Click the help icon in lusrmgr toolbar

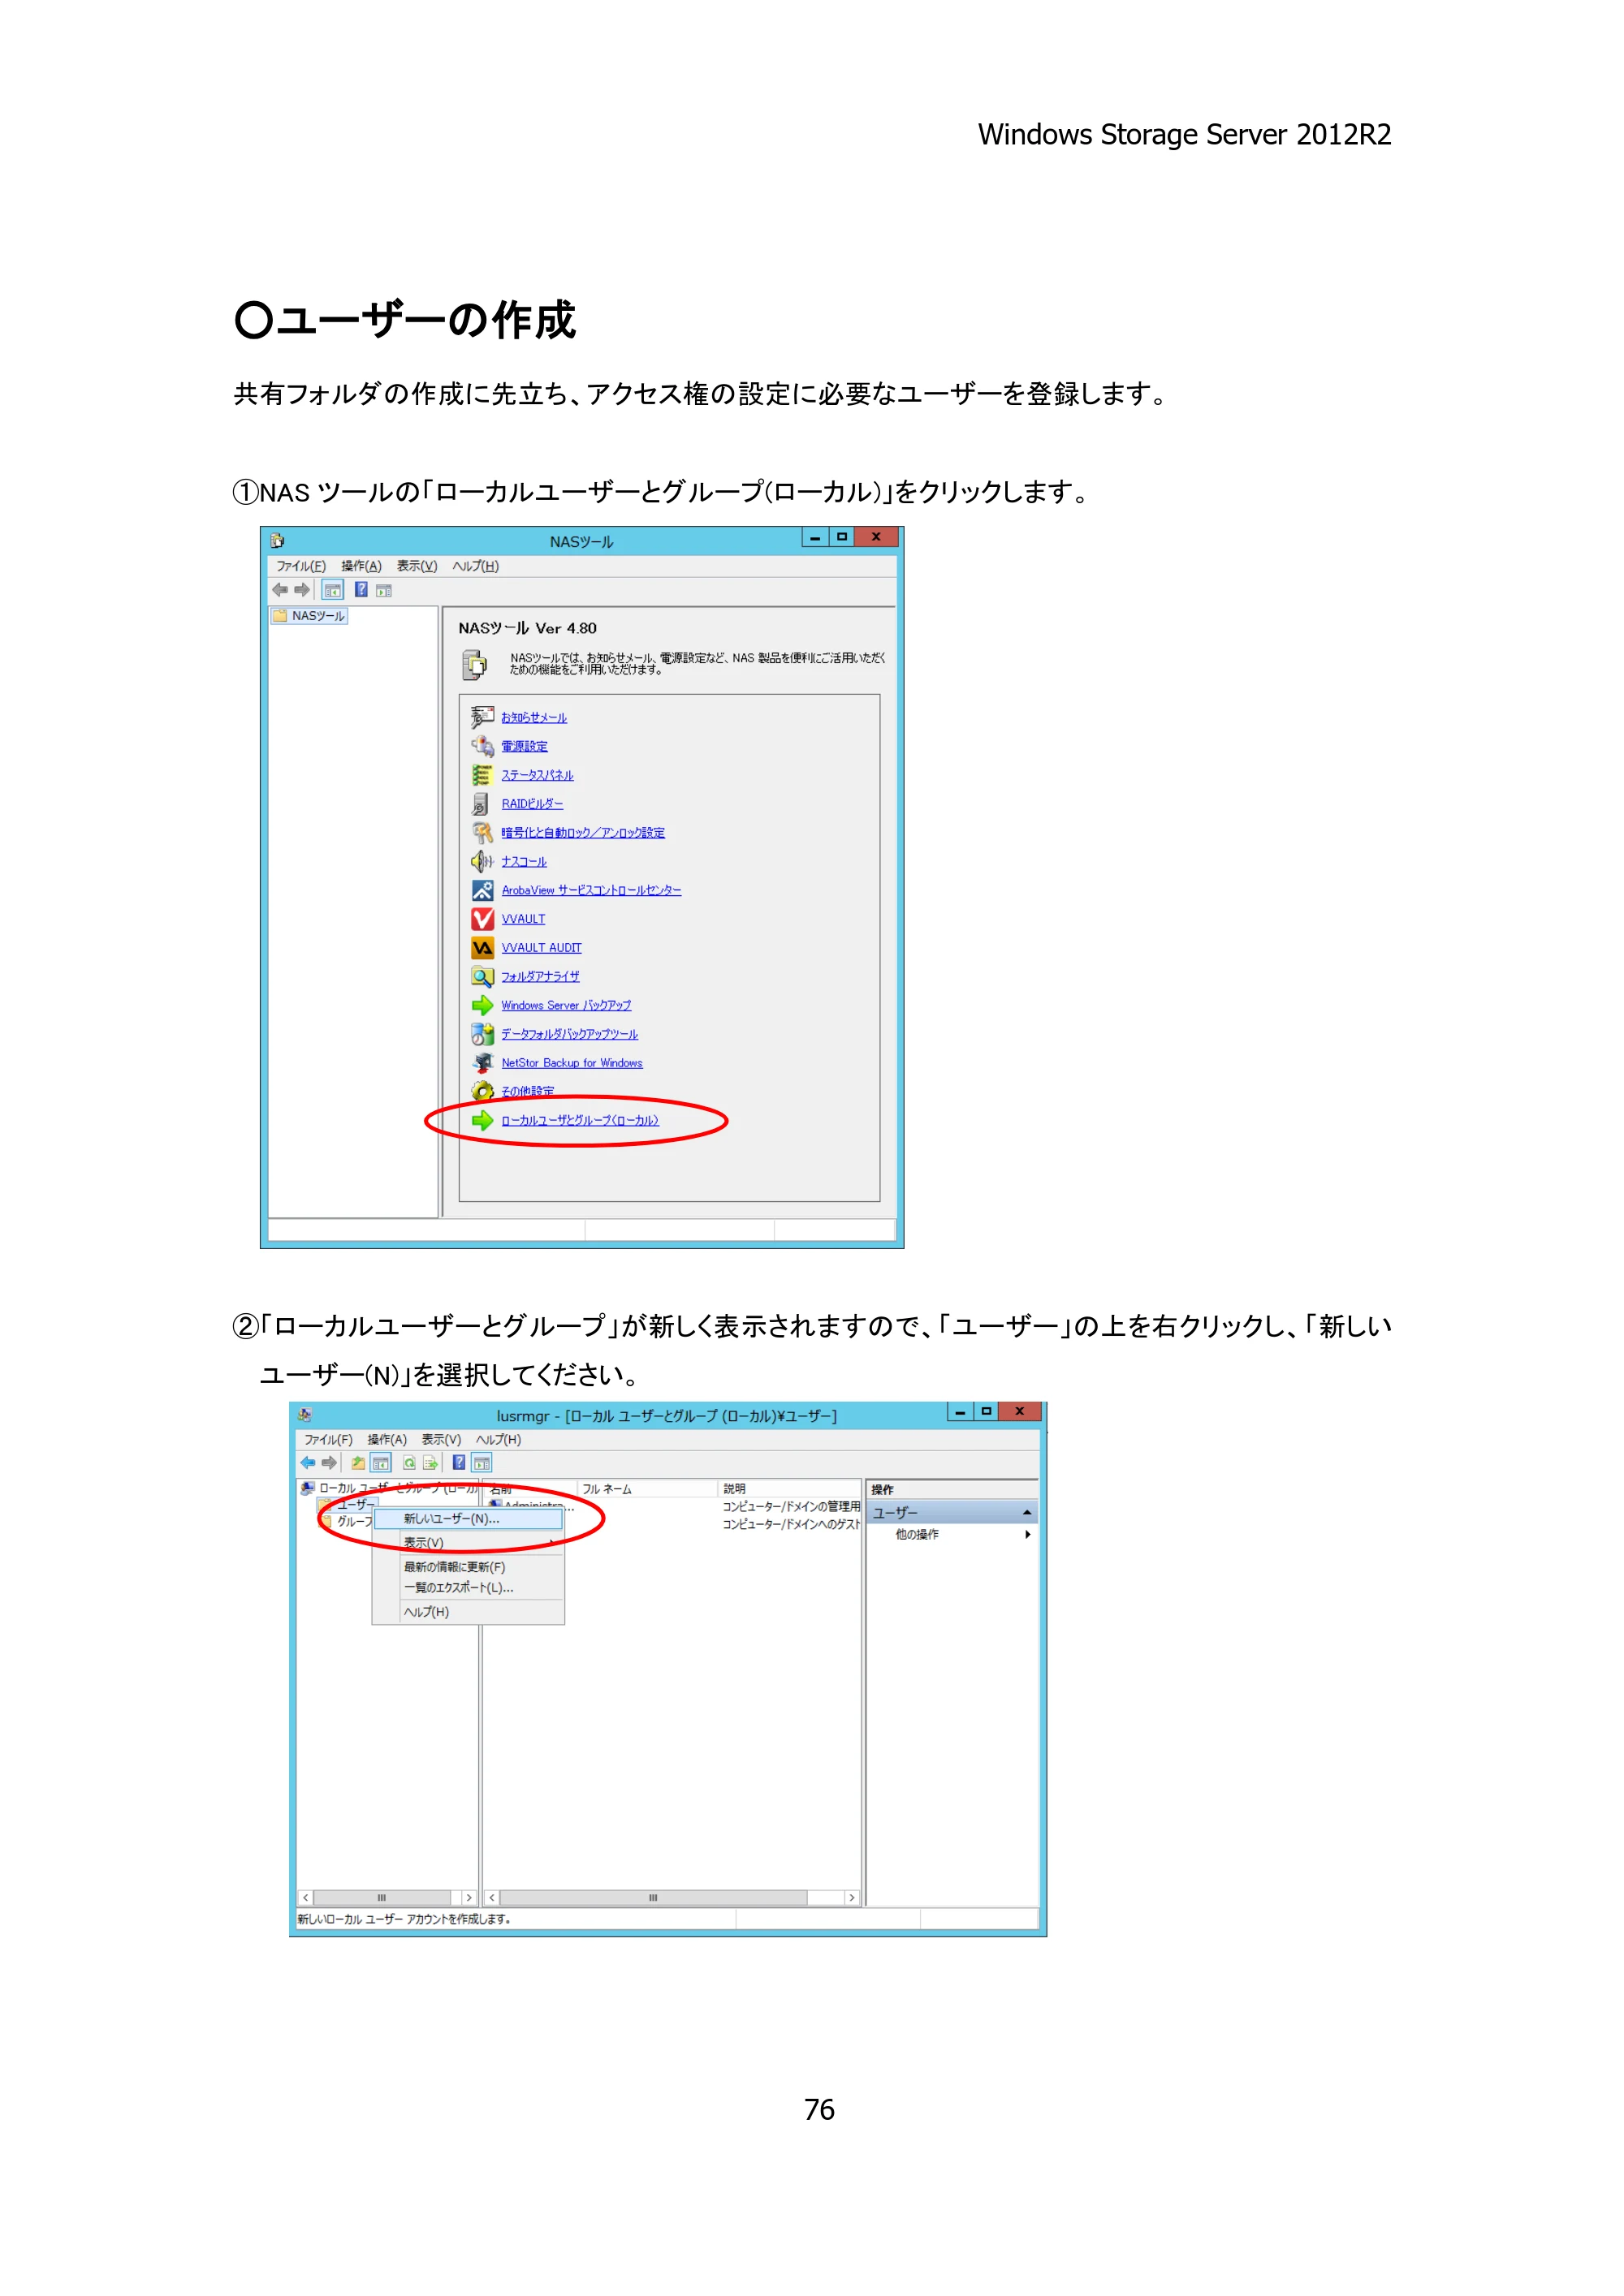458,1463
